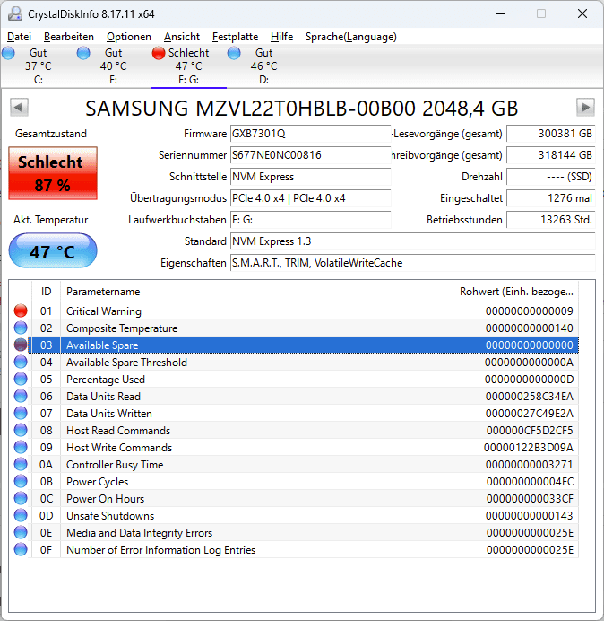
Task: Click the Schnittstelle field NVM Express
Action: (310, 177)
